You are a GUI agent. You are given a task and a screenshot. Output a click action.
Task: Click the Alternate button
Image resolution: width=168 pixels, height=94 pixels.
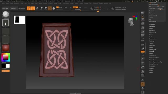tap(6, 71)
